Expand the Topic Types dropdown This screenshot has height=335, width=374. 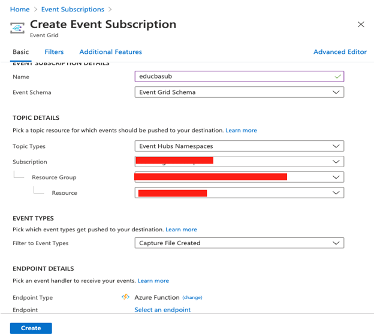(239, 146)
